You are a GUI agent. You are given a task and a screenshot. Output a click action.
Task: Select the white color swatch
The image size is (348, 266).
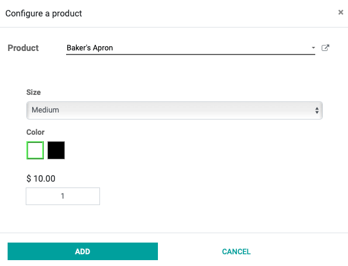tap(35, 150)
